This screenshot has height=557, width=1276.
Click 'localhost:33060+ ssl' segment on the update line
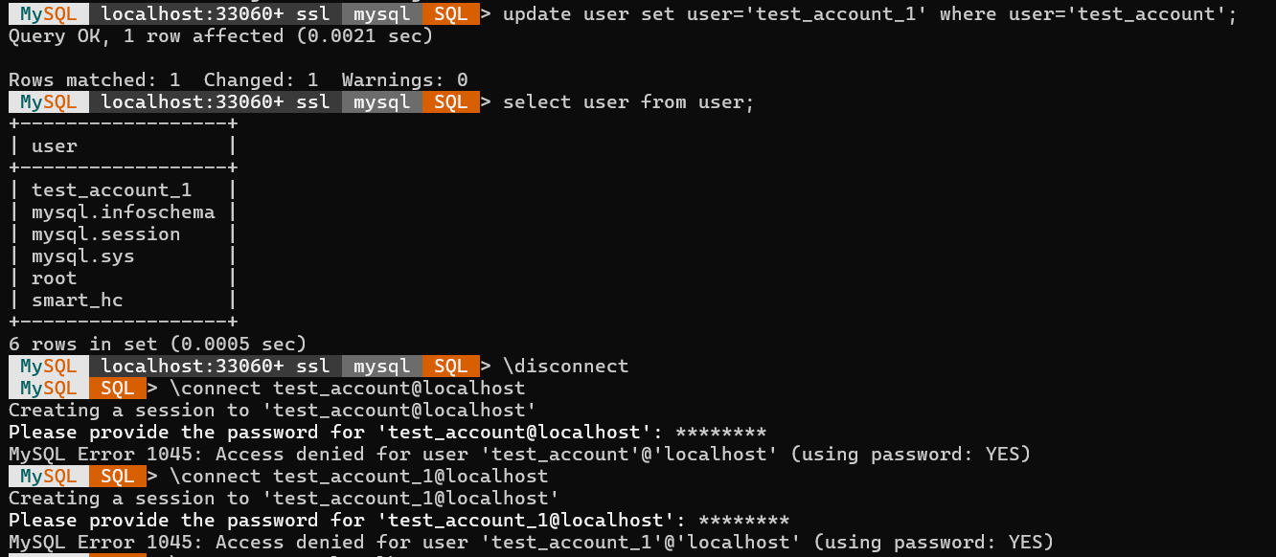point(216,14)
